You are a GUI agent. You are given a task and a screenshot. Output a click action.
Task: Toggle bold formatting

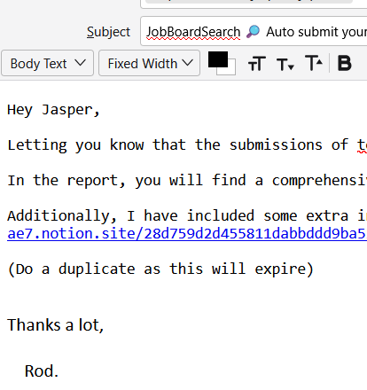click(x=345, y=63)
